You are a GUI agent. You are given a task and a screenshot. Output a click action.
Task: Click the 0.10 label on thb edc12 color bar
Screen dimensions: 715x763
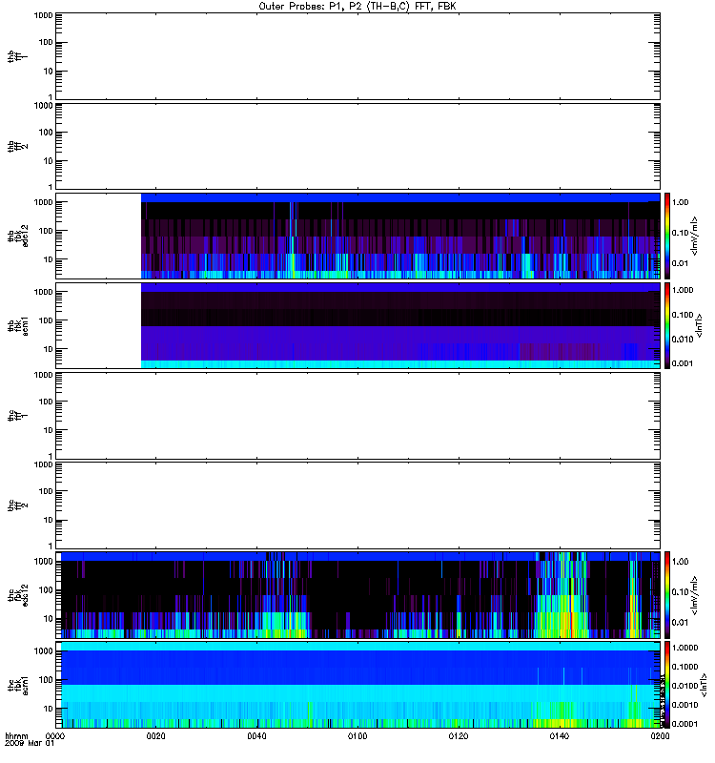[x=680, y=233]
